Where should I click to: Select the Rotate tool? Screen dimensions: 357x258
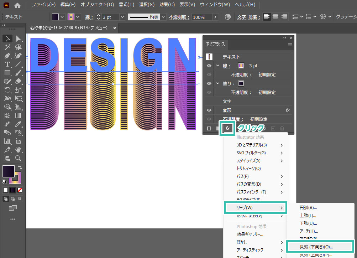pos(7,90)
